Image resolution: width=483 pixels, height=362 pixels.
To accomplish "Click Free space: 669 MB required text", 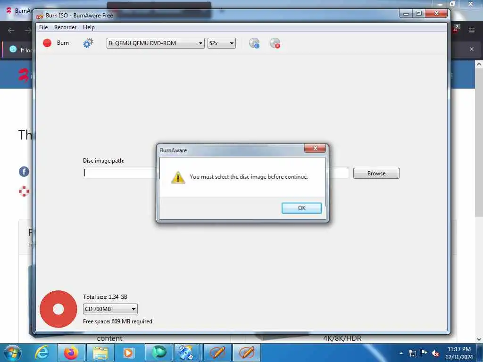I will pos(117,321).
